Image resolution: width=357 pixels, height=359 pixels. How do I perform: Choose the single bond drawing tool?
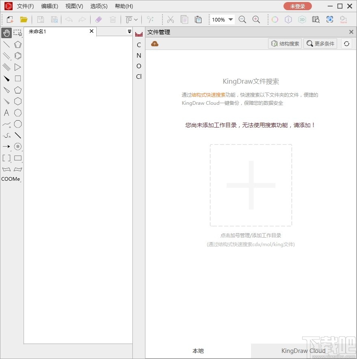pos(6,44)
